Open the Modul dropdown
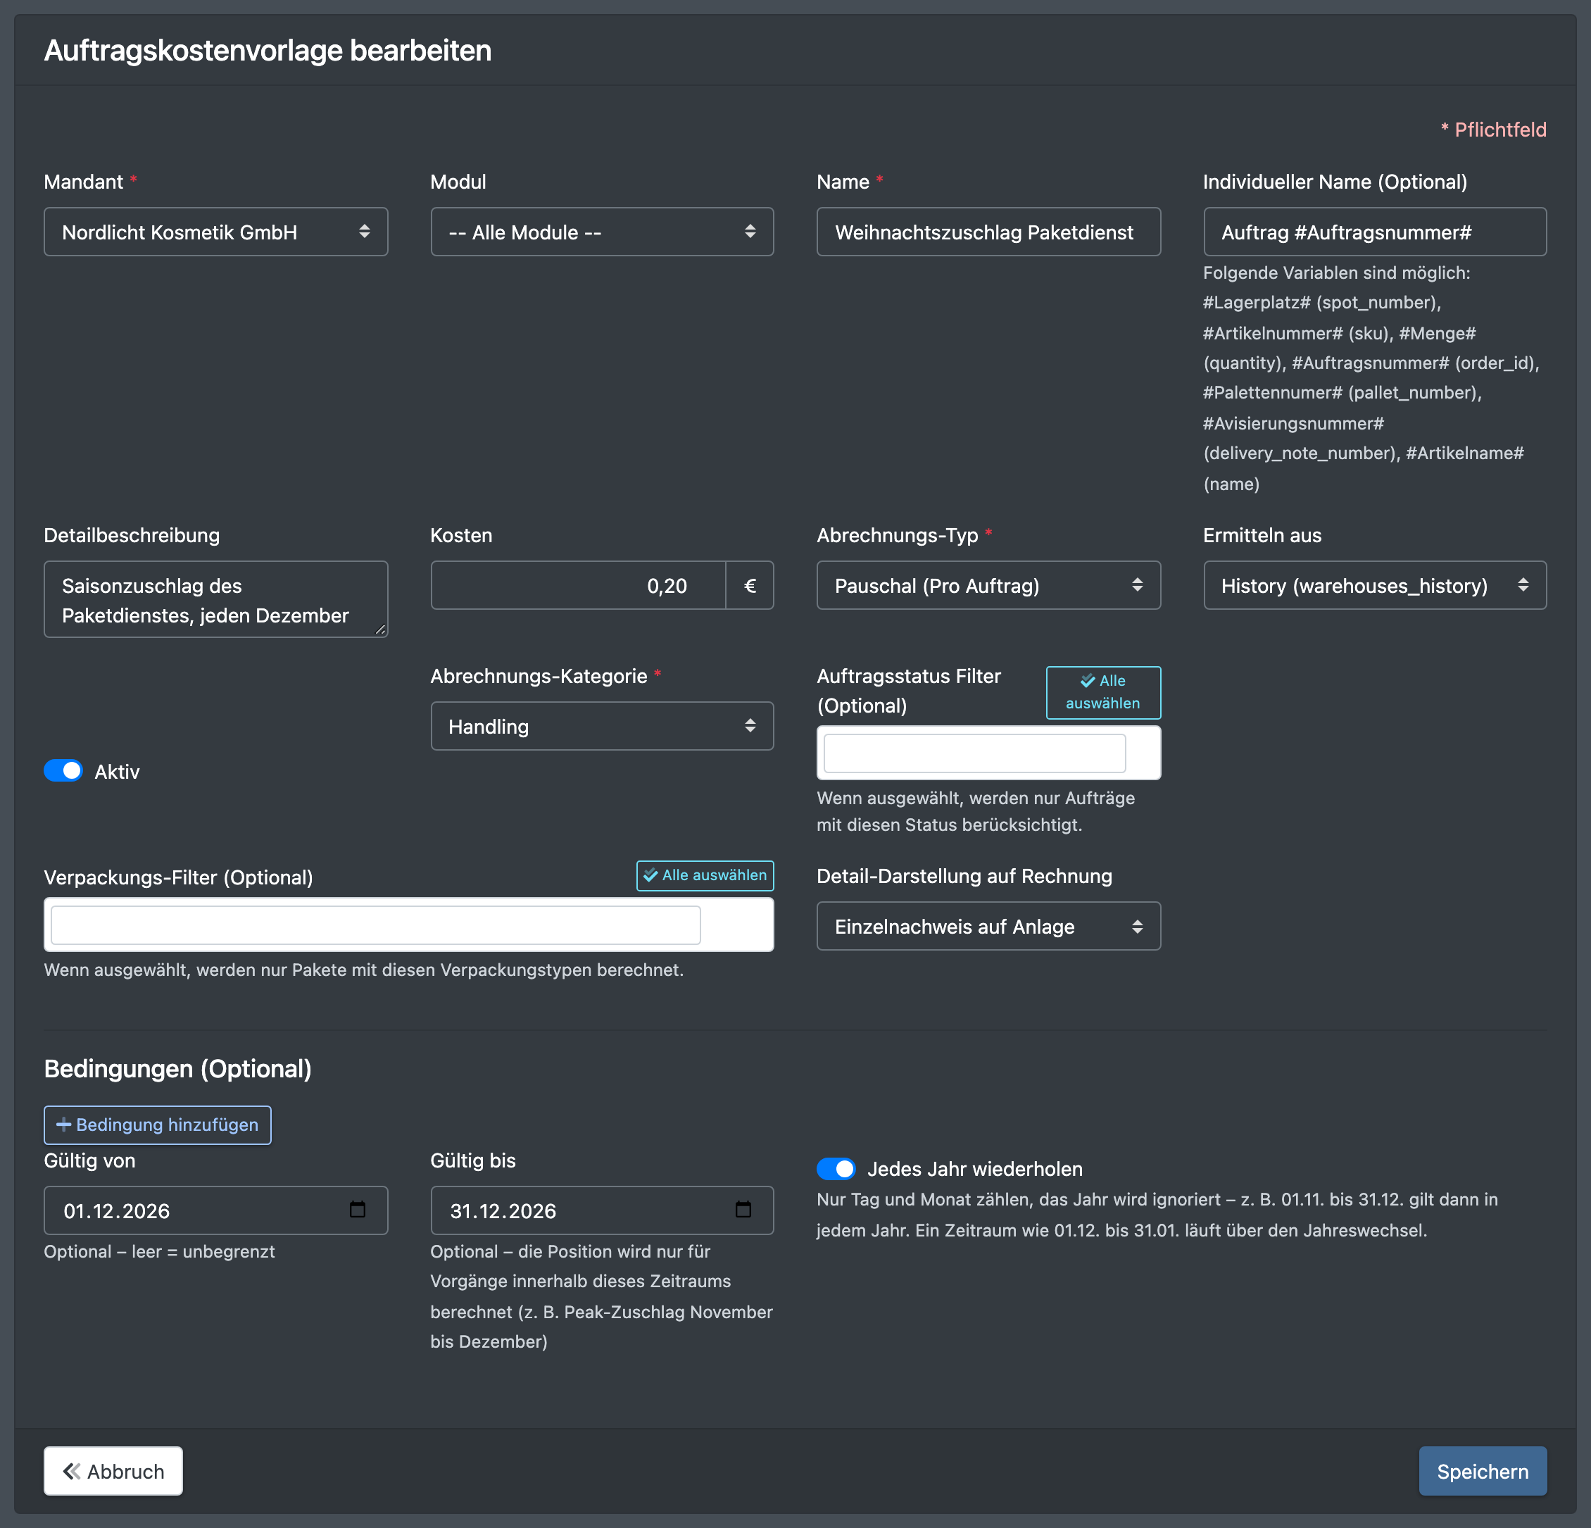Viewport: 1591px width, 1528px height. [603, 232]
